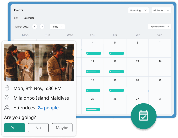Click the Mon column header

pos(25,35)
